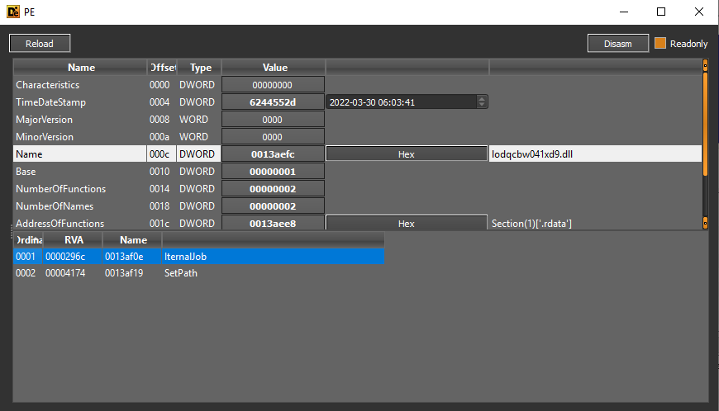The height and width of the screenshot is (411, 719).
Task: Increase the TimeDateStamp date stepper
Action: point(482,98)
